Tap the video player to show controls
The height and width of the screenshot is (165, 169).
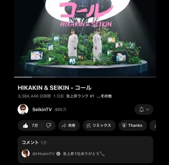click(85, 38)
